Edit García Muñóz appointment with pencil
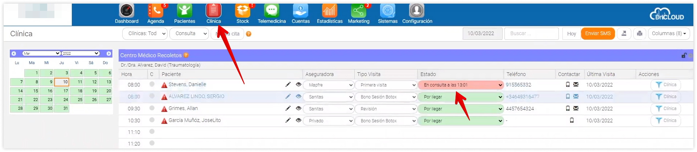697x152 pixels. point(288,121)
